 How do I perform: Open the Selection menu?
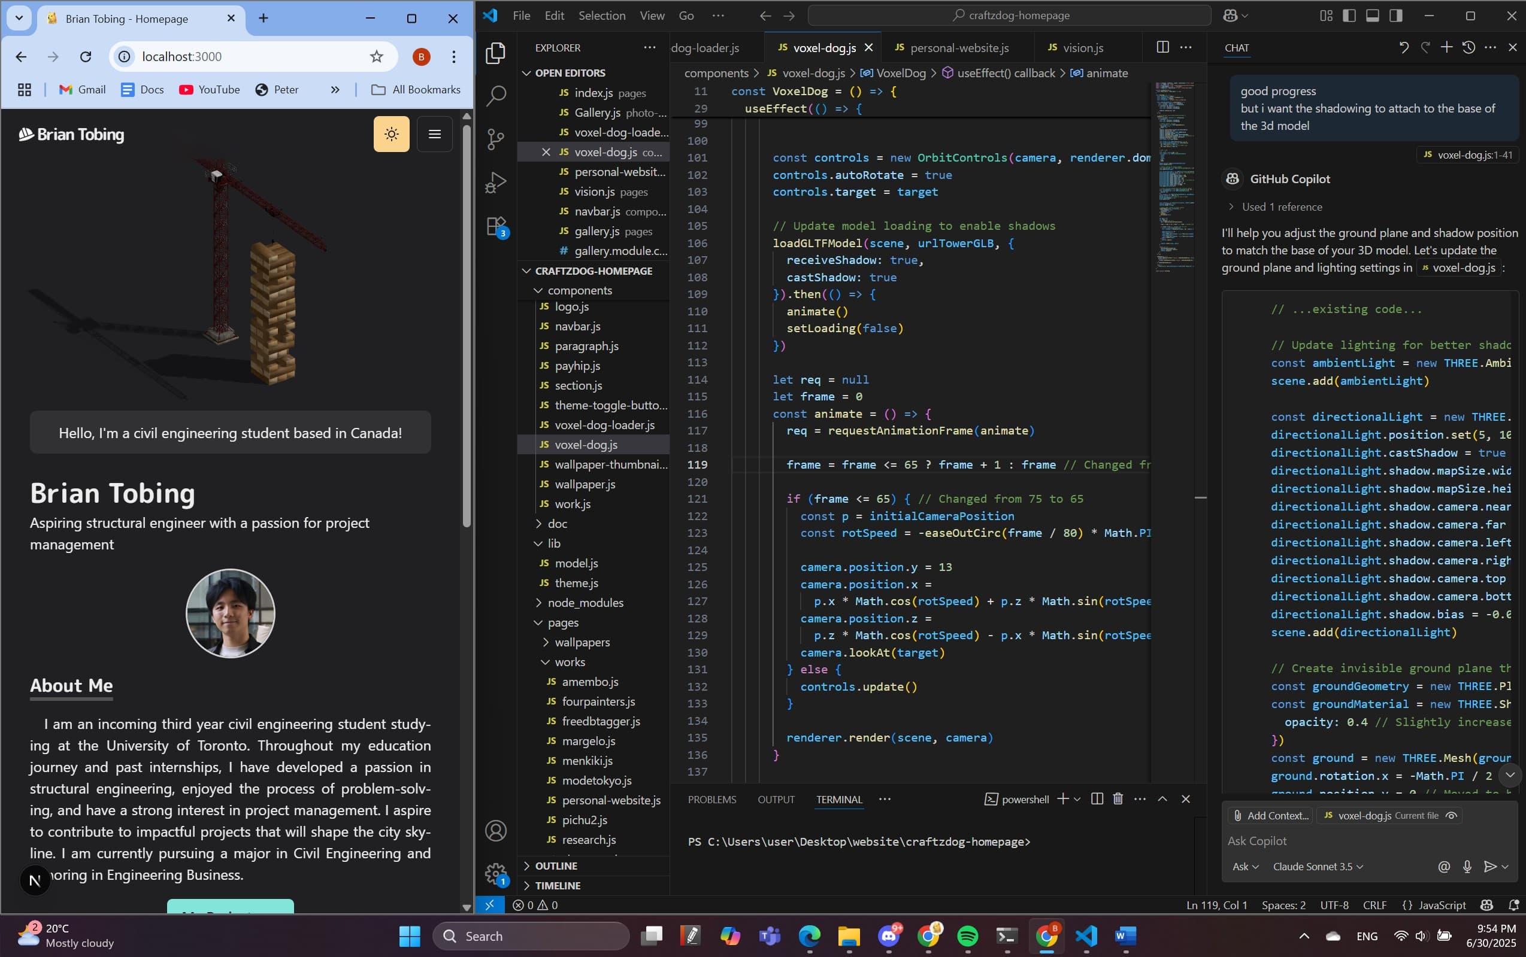pyautogui.click(x=601, y=15)
